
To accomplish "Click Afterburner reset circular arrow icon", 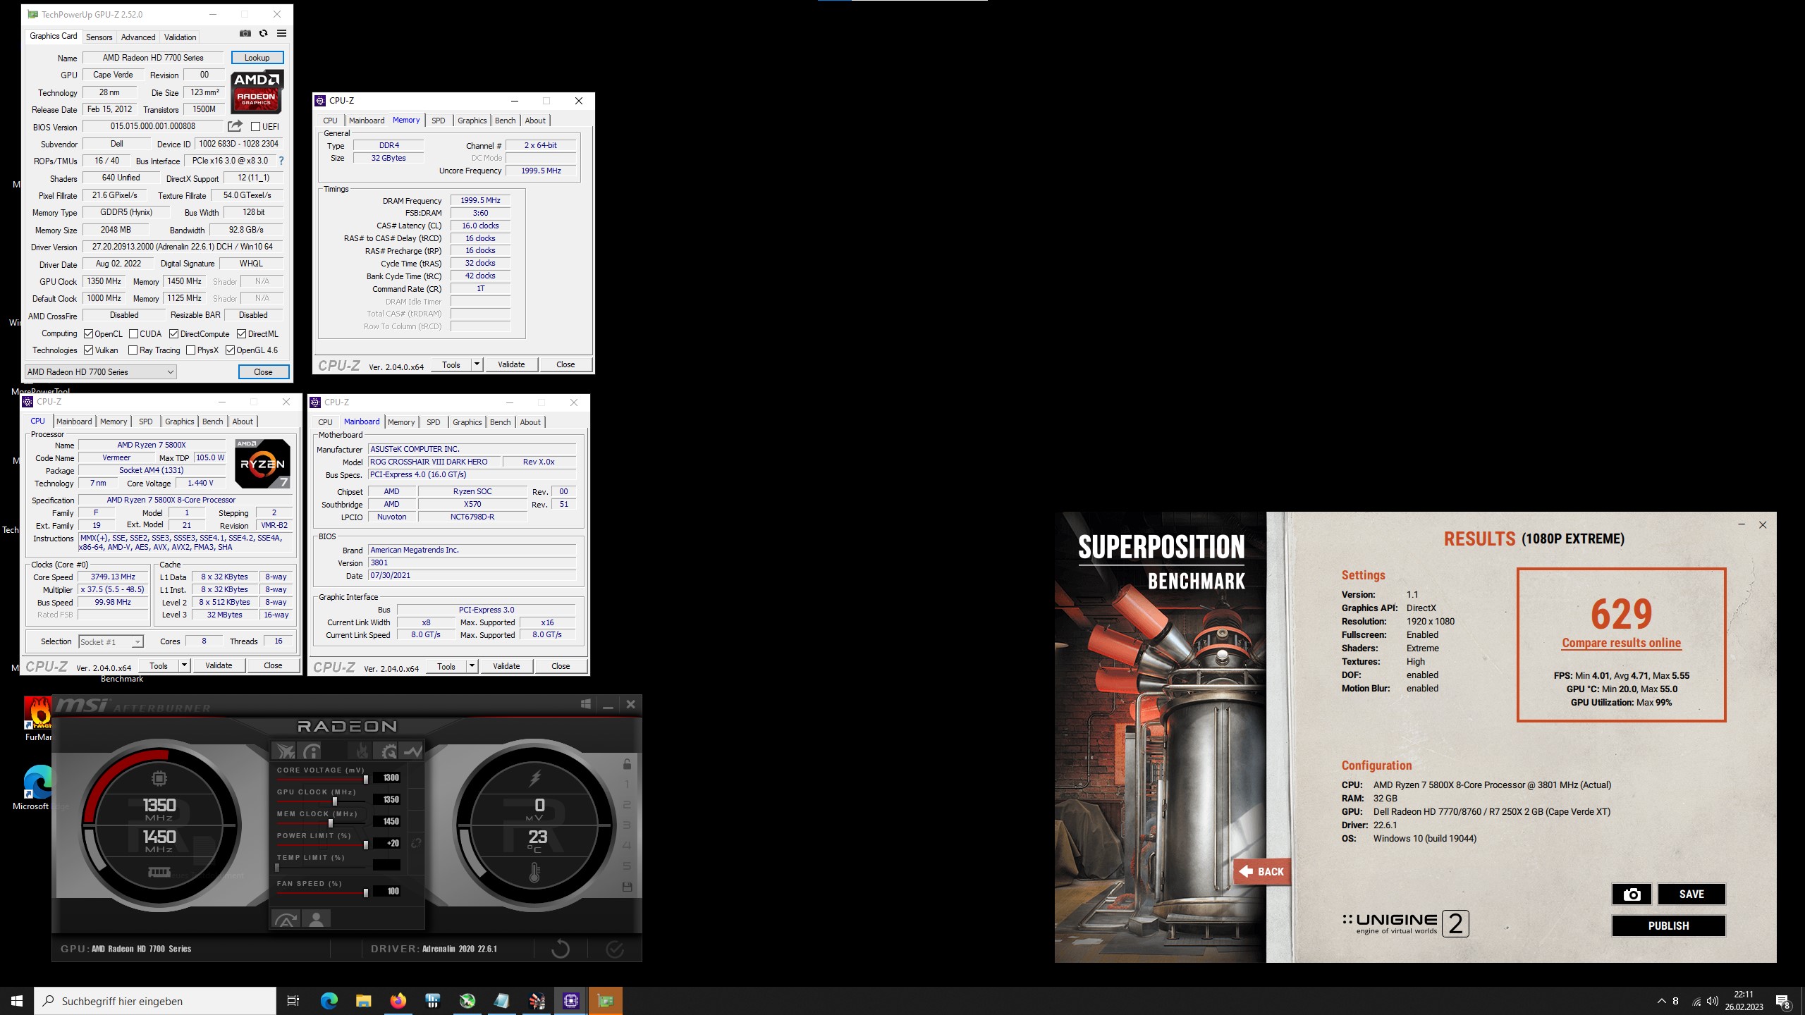I will pos(561,949).
